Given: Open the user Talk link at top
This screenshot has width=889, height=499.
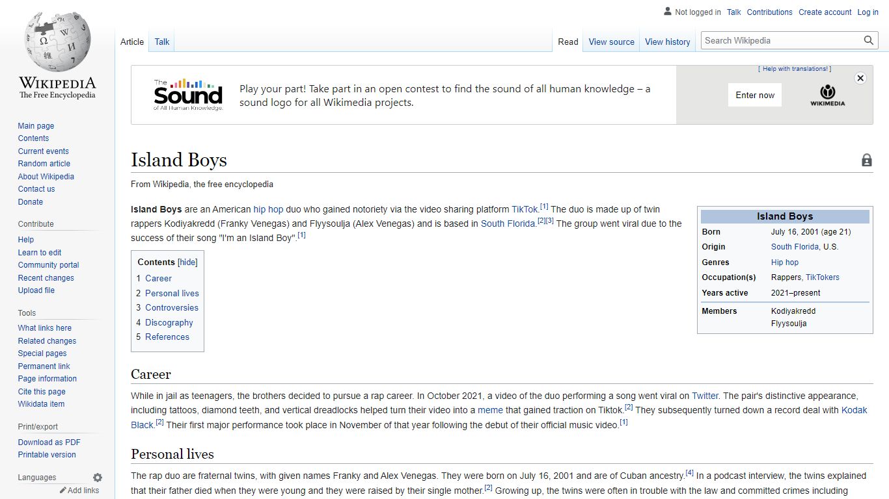Looking at the screenshot, I should [734, 12].
